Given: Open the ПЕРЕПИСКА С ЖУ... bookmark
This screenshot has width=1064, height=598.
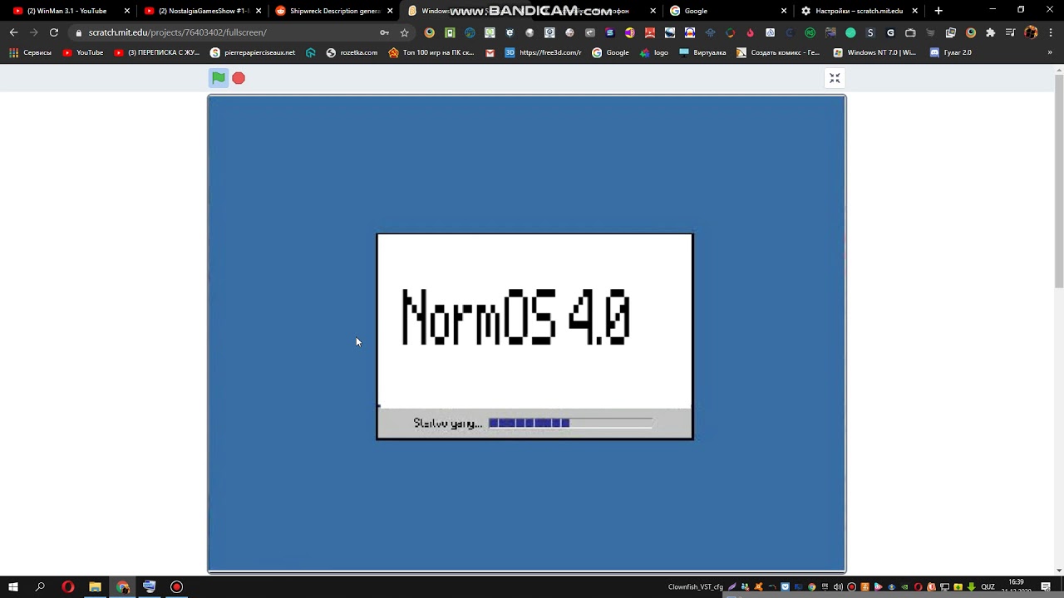Looking at the screenshot, I should (x=157, y=52).
